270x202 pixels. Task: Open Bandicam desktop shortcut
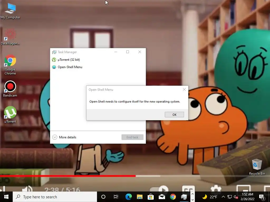click(x=10, y=89)
